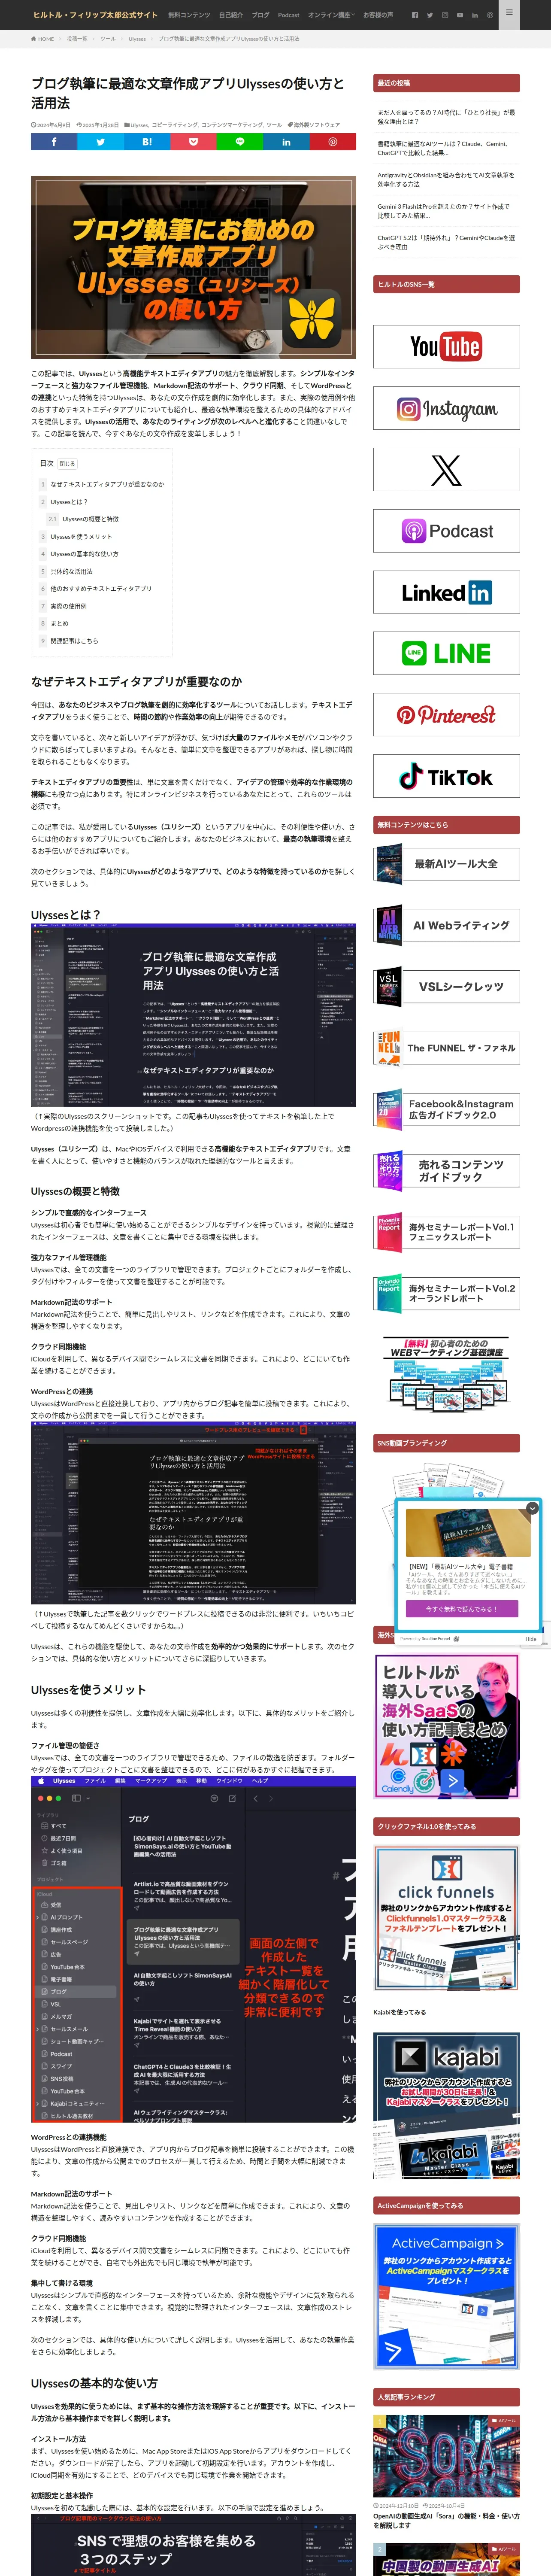Viewport: 551px width, 2576px height.
Task: Open 自己紹介 menu item
Action: tap(231, 15)
